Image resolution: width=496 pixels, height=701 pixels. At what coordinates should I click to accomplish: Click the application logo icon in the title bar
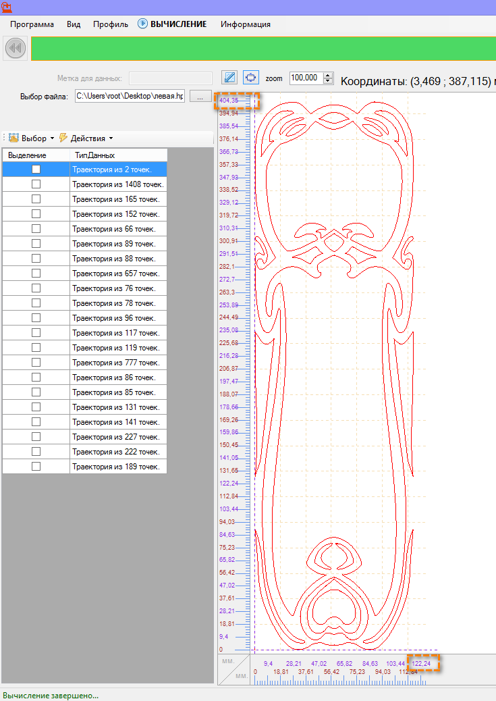pyautogui.click(x=6, y=7)
